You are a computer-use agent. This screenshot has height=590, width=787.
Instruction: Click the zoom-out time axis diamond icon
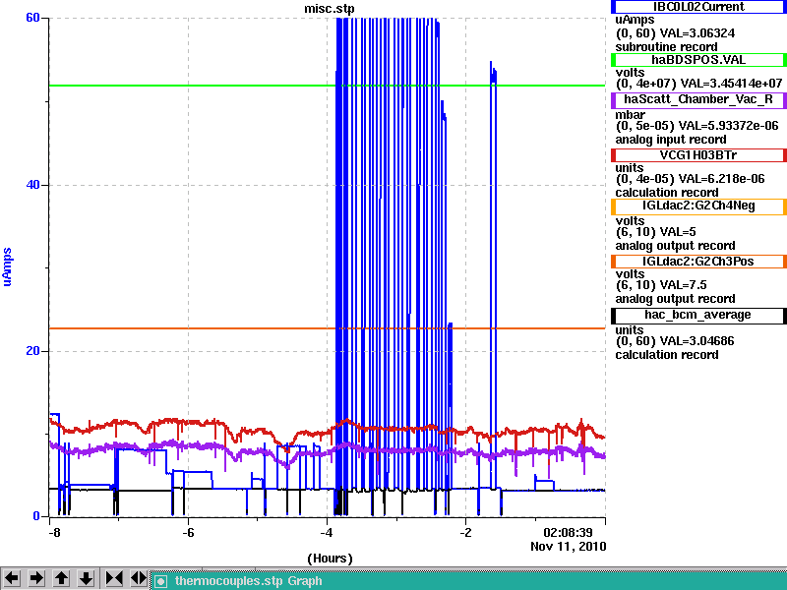pos(138,578)
